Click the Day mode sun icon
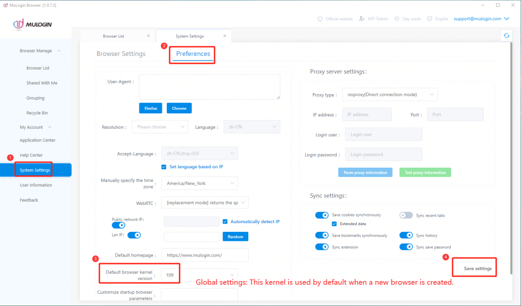The width and height of the screenshot is (521, 306). point(397,19)
